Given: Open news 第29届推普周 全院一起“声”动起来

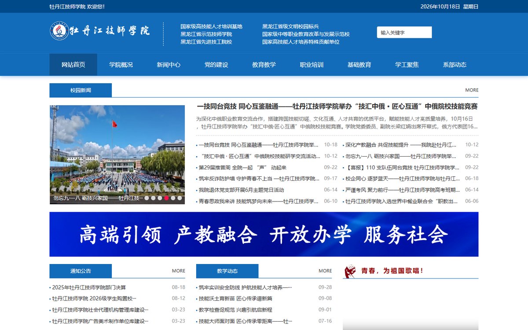Looking at the screenshot, I should coord(243,168).
